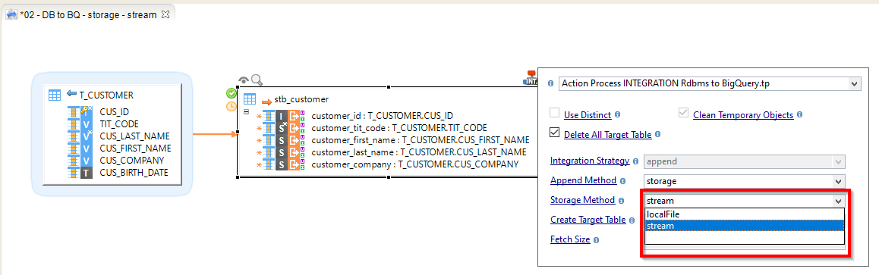Select the CUS_COMPANY column in T_CUSTOMER
879x275 pixels.
click(x=132, y=161)
